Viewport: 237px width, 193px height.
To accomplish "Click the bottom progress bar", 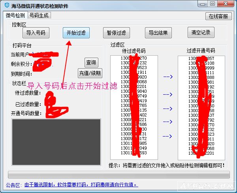I will coord(119,175).
